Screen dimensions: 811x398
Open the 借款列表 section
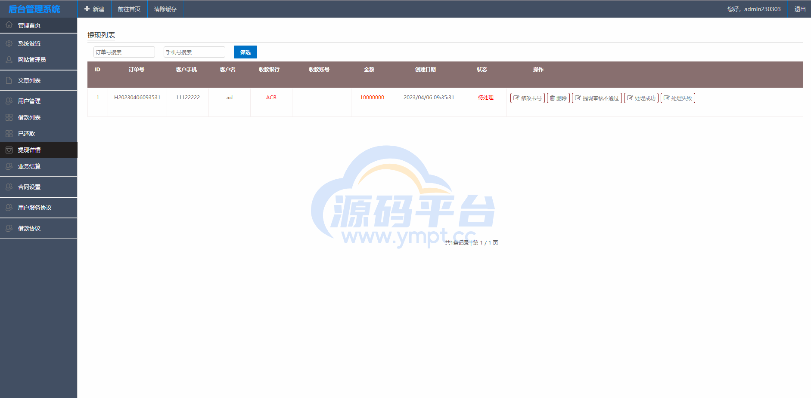(39, 117)
